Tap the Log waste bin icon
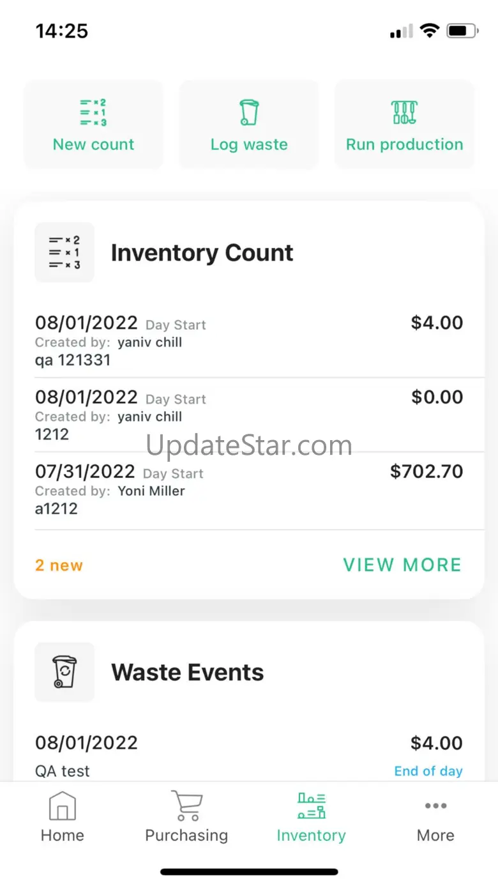 (249, 112)
